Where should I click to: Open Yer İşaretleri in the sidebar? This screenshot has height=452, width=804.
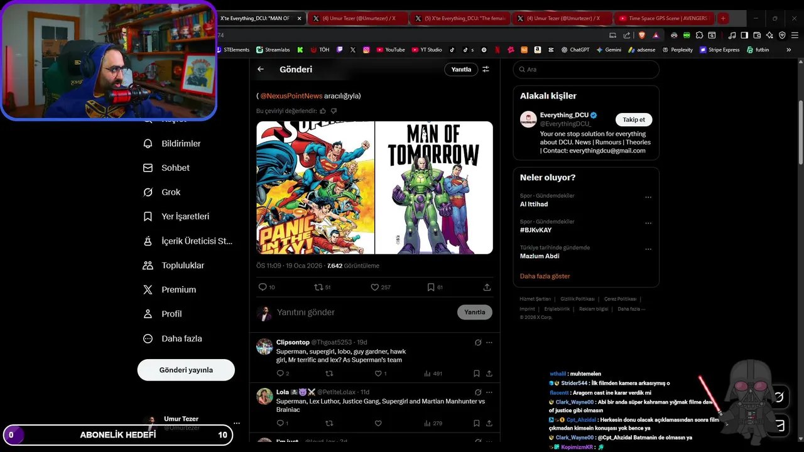(177, 216)
